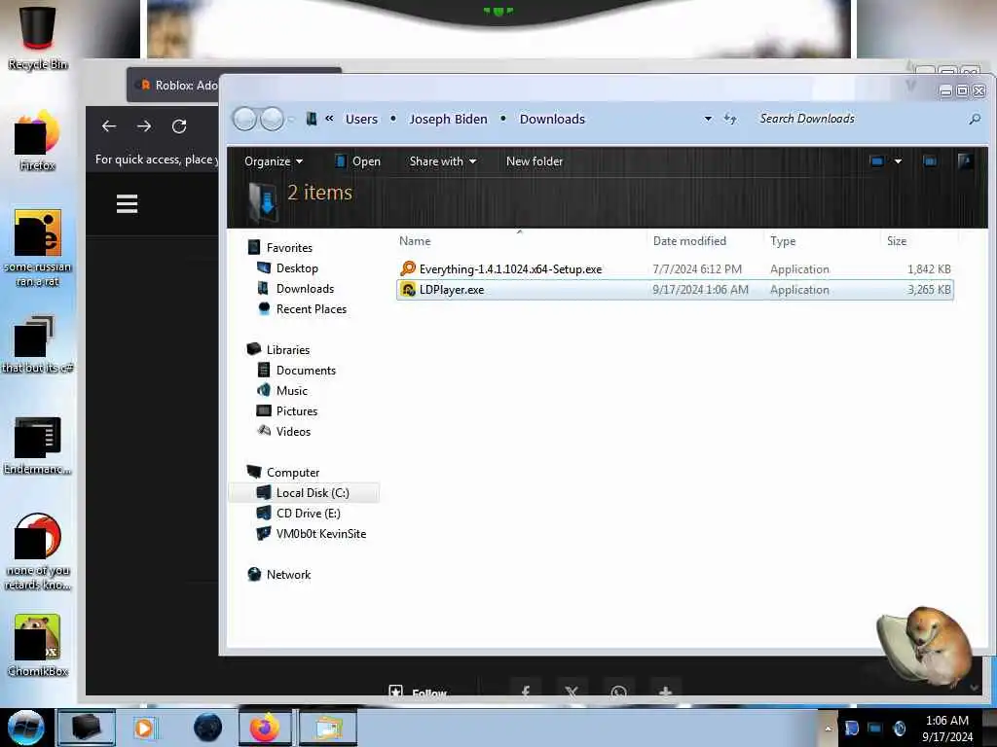Open Desktop under Favorites
997x747 pixels.
click(297, 268)
